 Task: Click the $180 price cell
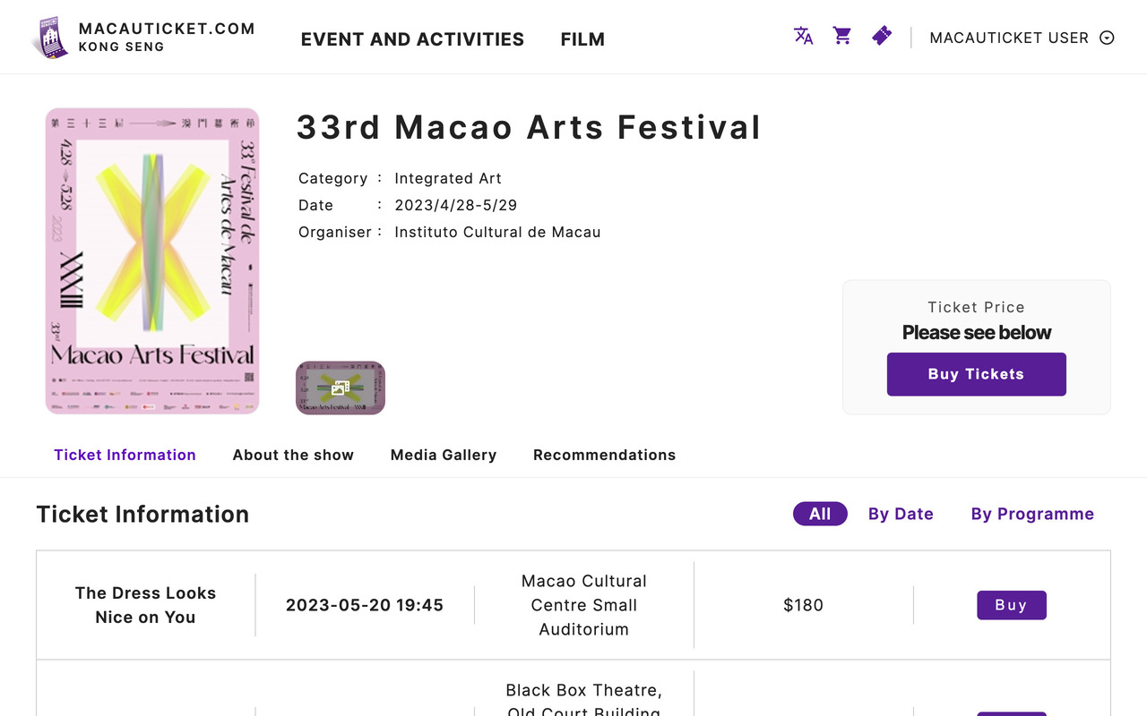click(x=804, y=605)
